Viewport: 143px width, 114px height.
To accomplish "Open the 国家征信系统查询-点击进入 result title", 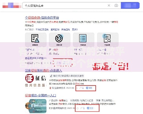I will (x=44, y=71).
